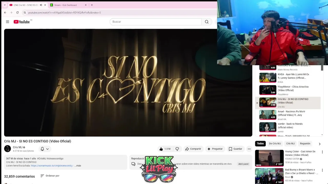Screen dimensions: 328x184
Task: Close the Cris MJ YouTube tab
Action: tap(45, 5)
